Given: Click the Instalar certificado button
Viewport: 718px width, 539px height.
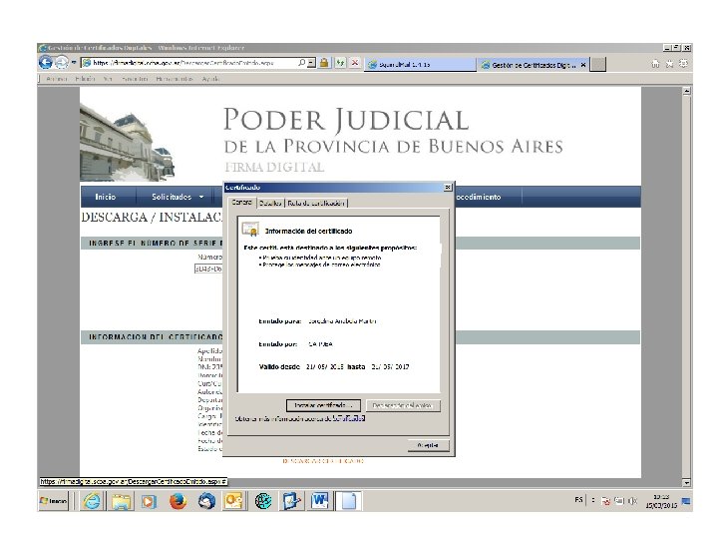Looking at the screenshot, I should point(323,405).
